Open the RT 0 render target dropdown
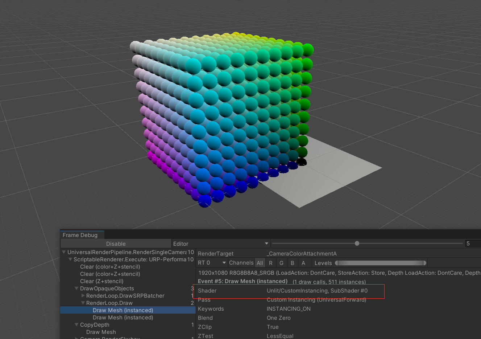This screenshot has width=481, height=339. (x=212, y=262)
